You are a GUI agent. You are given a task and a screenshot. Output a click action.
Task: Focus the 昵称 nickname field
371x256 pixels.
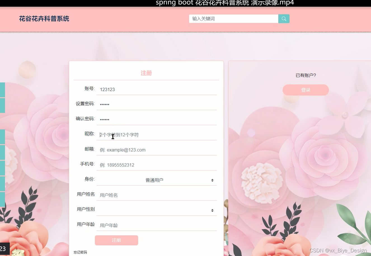point(157,135)
